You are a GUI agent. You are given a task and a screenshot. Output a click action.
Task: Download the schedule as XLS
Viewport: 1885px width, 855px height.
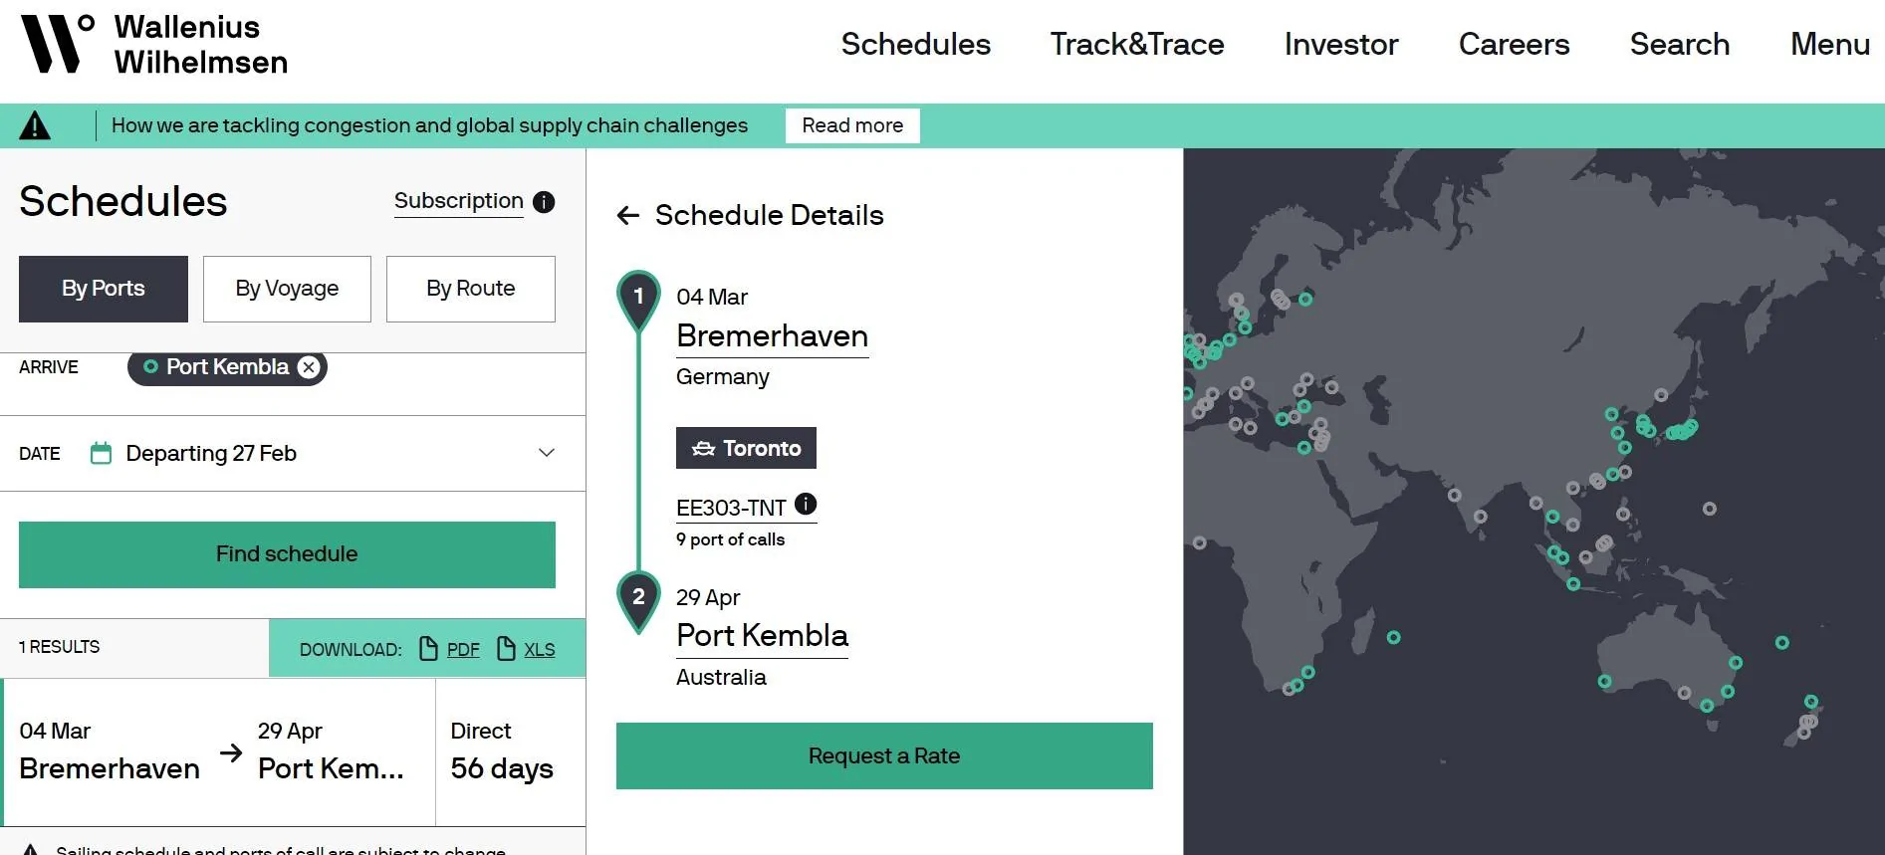(x=540, y=650)
